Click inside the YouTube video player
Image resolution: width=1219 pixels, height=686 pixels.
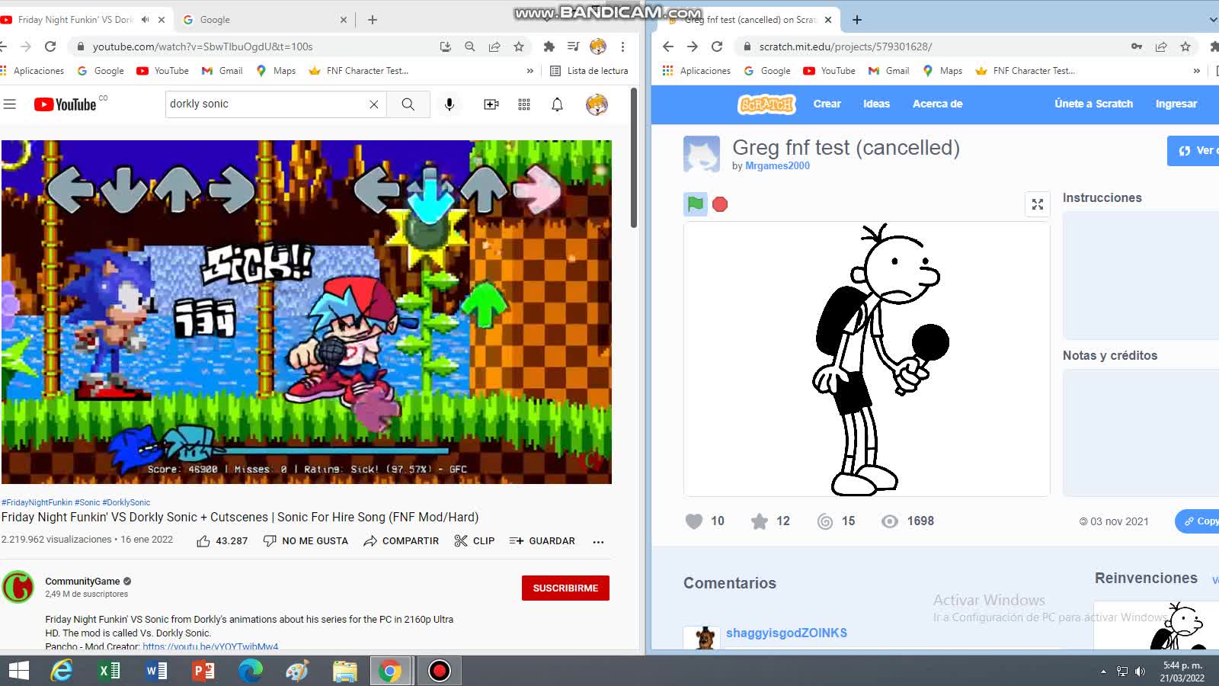click(306, 312)
